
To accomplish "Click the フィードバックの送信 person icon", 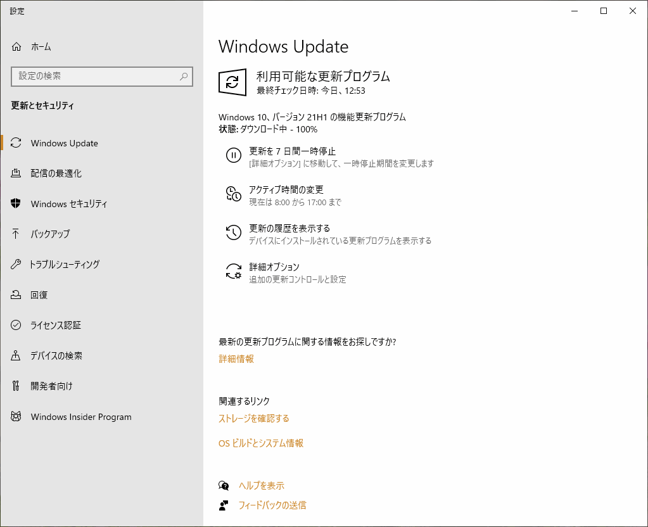I will click(x=224, y=505).
